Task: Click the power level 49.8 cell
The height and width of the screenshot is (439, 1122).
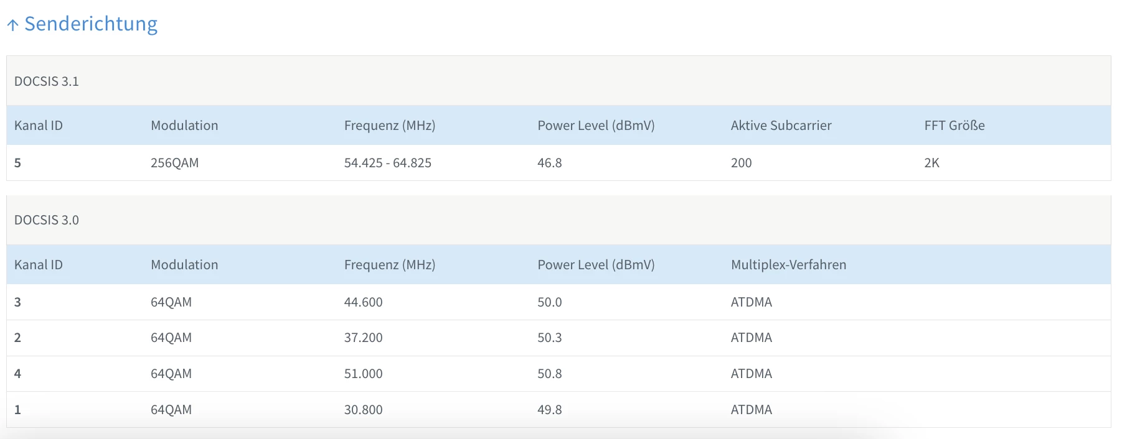Action: click(549, 410)
